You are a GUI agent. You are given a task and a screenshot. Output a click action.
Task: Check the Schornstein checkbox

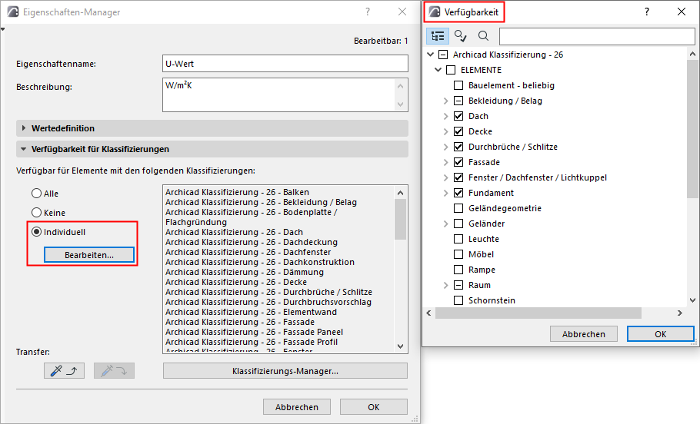(x=458, y=300)
